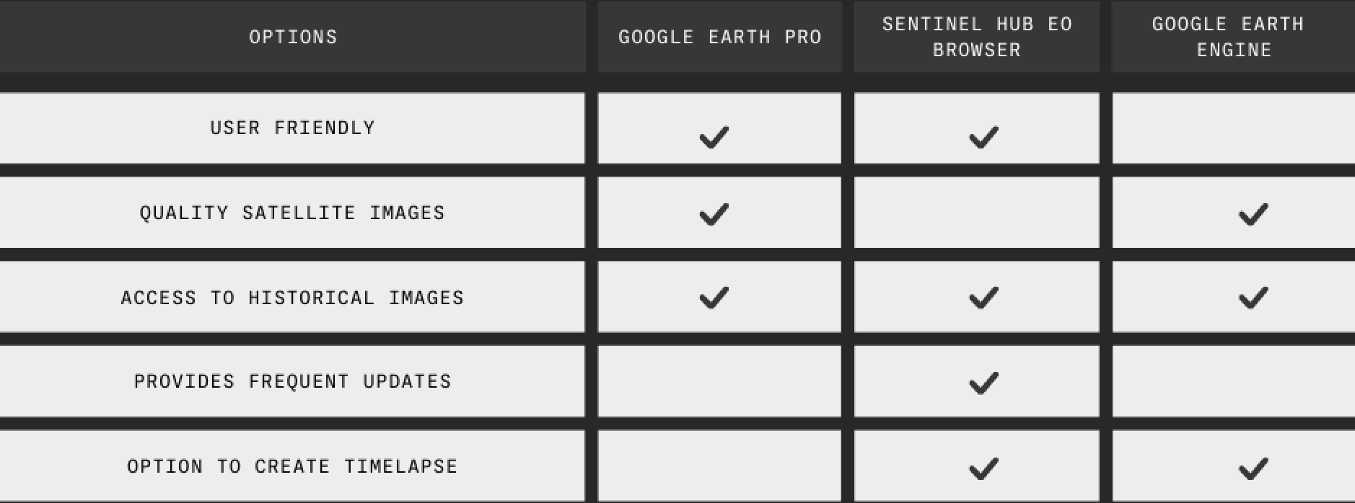Click Google Earth Engine Historical Images checkmark
The image size is (1355, 503).
tap(1253, 298)
